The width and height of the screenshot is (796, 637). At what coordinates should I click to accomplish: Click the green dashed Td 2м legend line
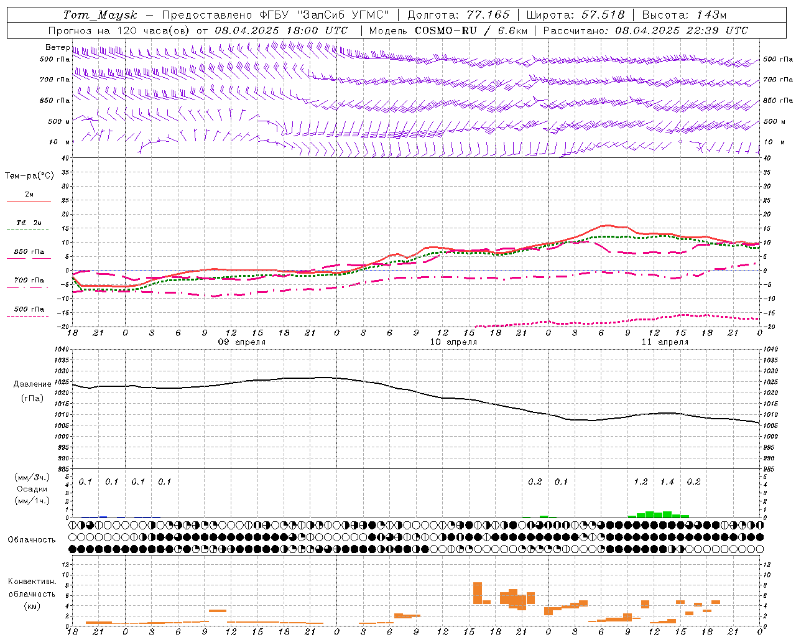tap(27, 230)
